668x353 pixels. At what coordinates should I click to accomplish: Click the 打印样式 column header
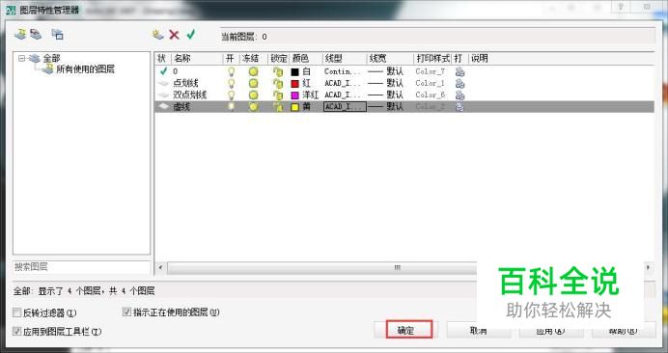click(432, 58)
